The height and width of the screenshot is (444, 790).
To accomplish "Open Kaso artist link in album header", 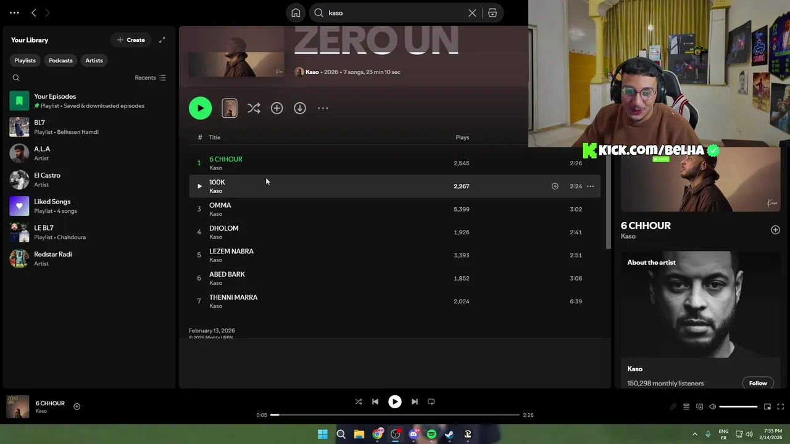I will tap(312, 72).
